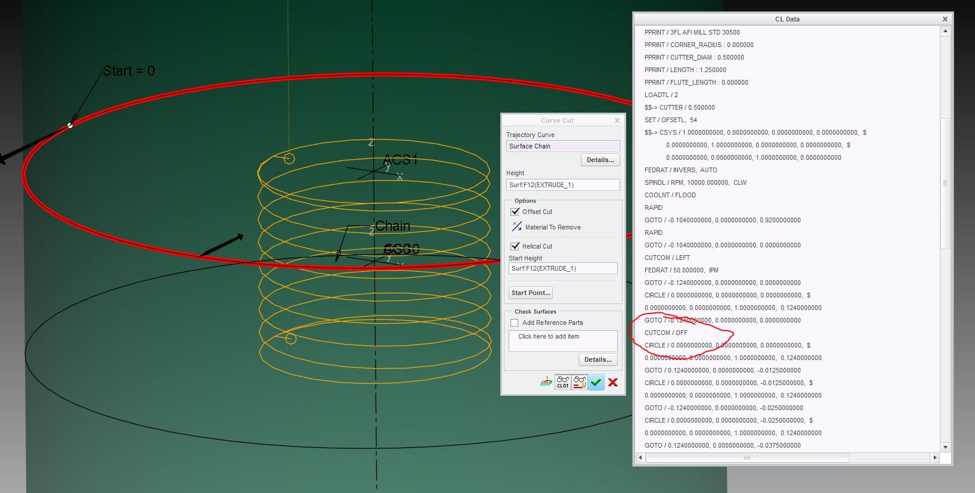975x493 pixels.
Task: Select the 'CUTCOM / LEFT' line in CL Data
Action: click(x=667, y=258)
